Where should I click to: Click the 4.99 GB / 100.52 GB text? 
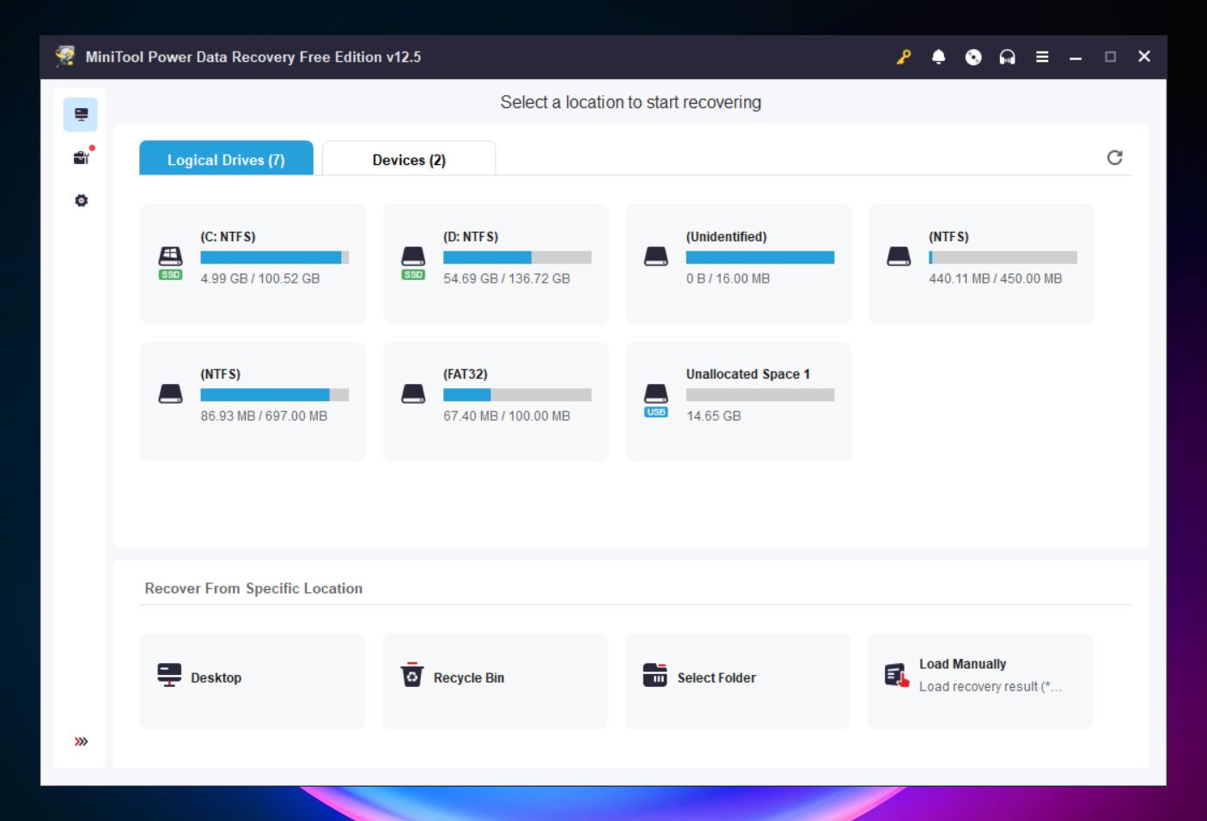(260, 278)
